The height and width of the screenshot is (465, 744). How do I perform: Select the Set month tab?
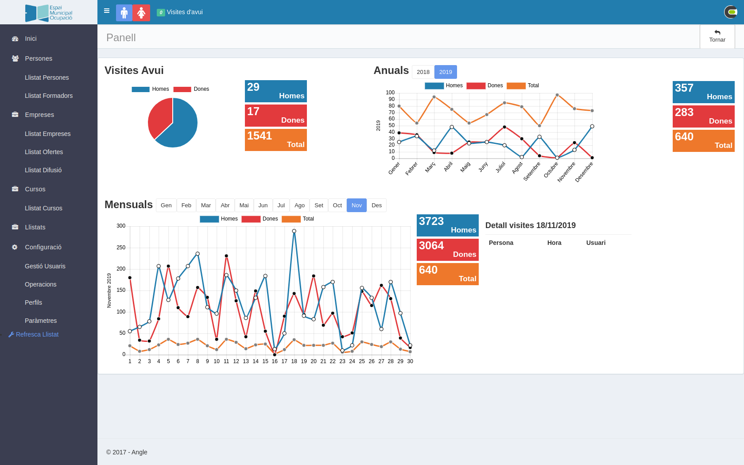tap(319, 205)
